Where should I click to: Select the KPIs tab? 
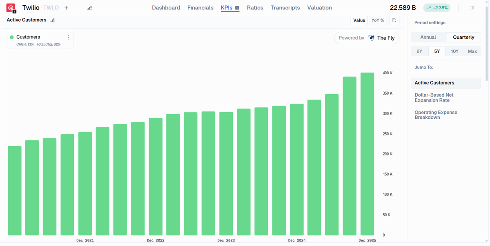[227, 8]
